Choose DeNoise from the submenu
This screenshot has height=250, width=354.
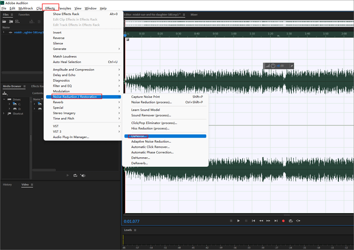point(165,136)
